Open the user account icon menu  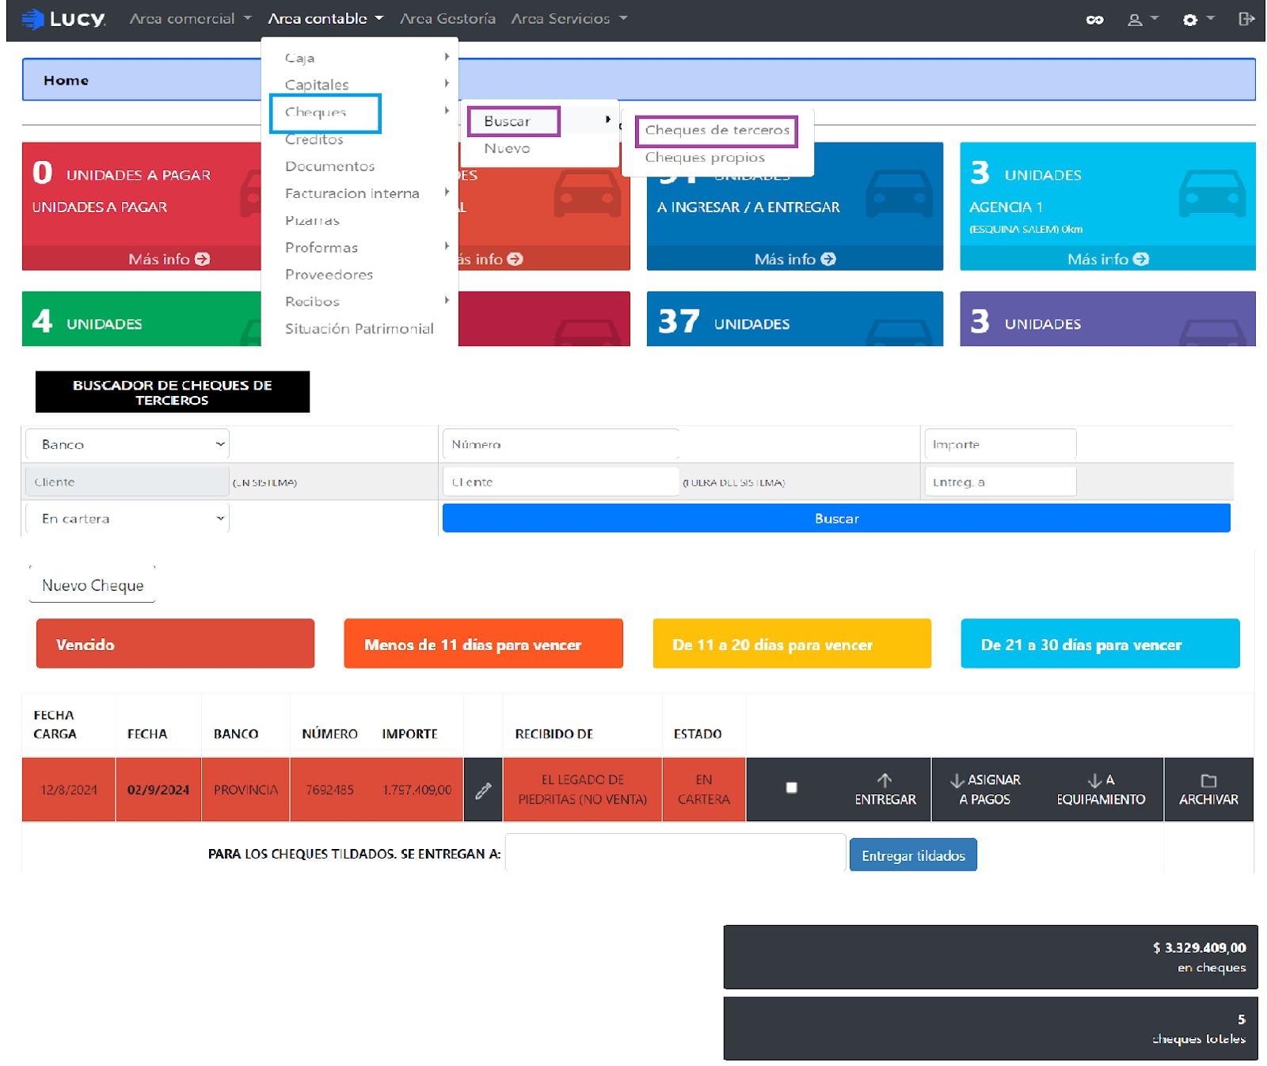pos(1142,20)
